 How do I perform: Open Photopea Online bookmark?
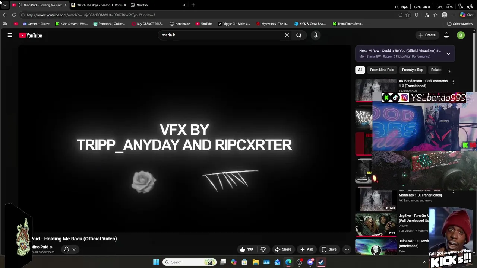click(109, 24)
